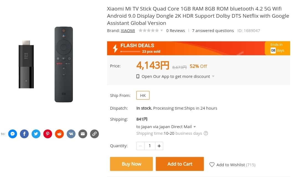Expand Open Our App discount dropdown
Viewport: 299px width, 177px height.
[213, 76]
